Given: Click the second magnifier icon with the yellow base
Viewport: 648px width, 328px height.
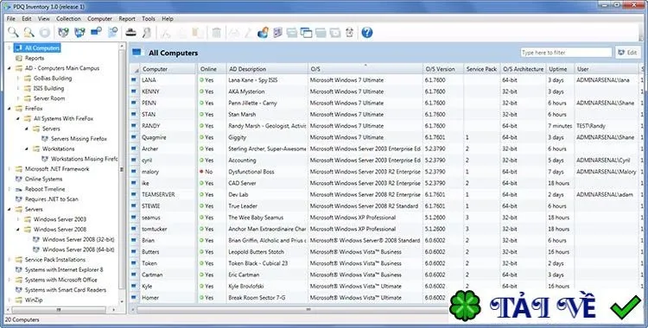Looking at the screenshot, I should coord(29,32).
